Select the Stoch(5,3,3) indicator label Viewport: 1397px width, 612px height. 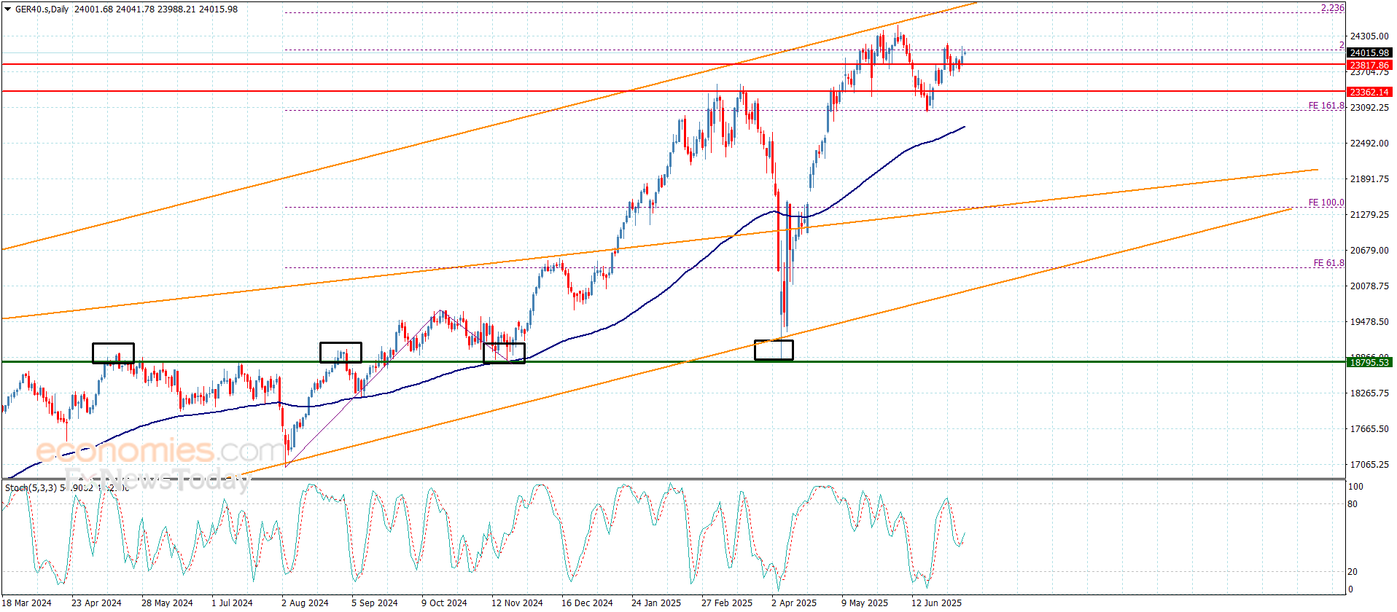pyautogui.click(x=31, y=487)
